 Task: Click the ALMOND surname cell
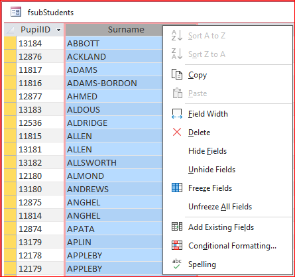pos(114,176)
